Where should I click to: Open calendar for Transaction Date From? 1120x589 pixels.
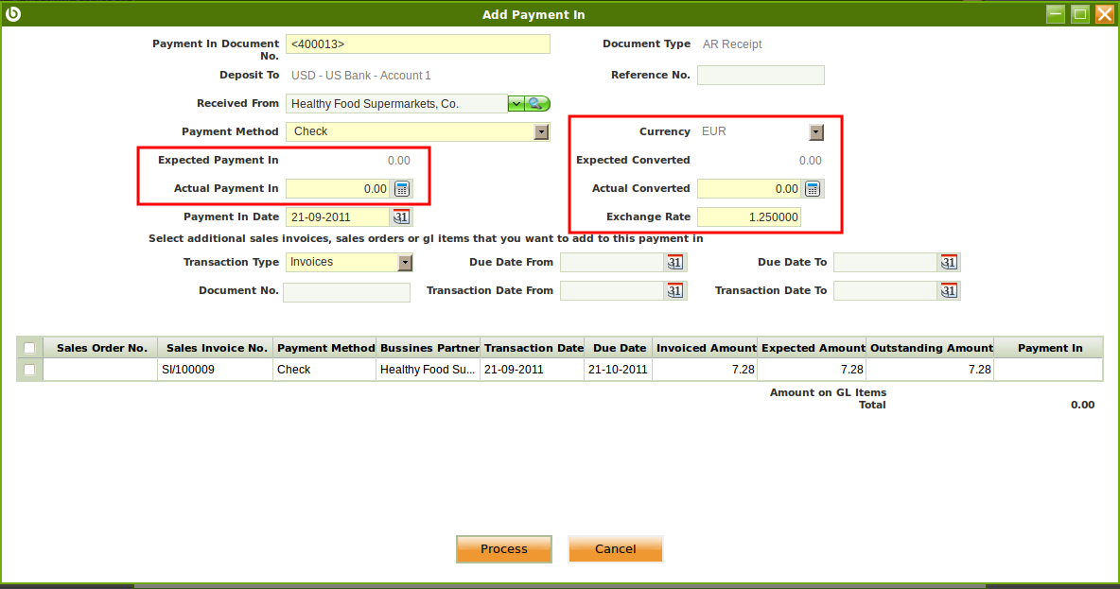[675, 291]
